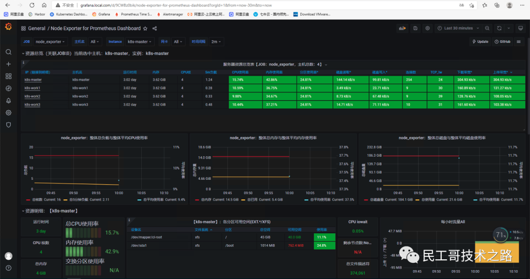Click the GitHub link button
Screen dimensions: 530x279
(503, 42)
